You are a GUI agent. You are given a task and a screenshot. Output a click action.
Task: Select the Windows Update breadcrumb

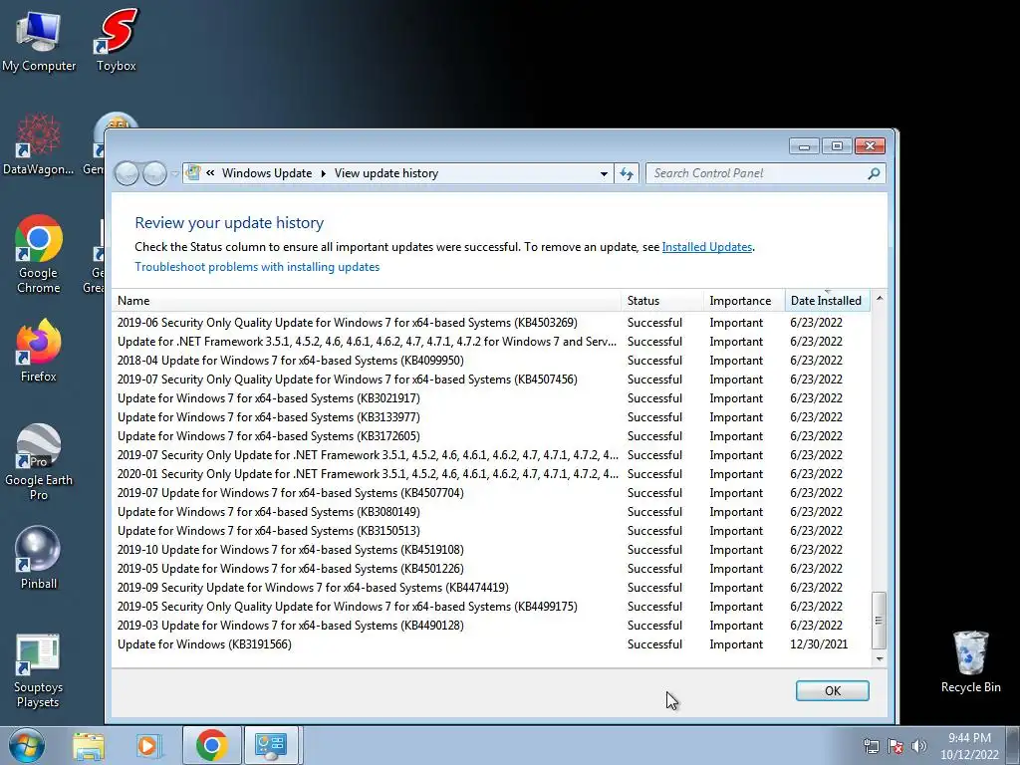point(267,173)
